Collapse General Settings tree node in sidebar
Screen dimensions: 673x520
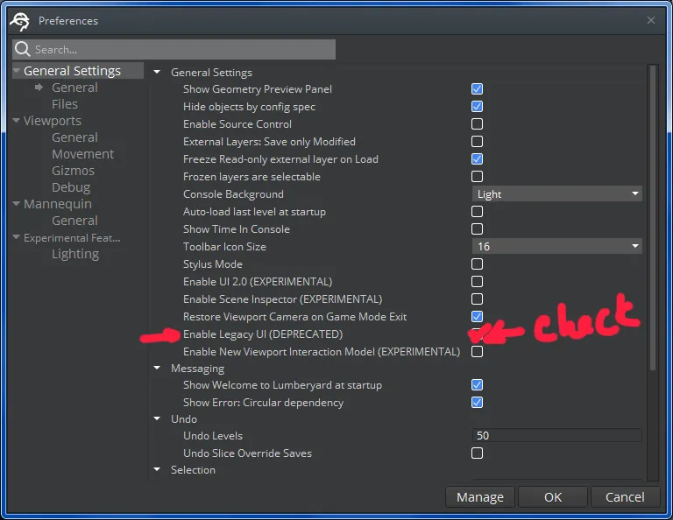[x=17, y=70]
